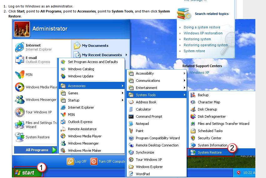Select Internet Explorer in All Programs list
The width and height of the screenshot is (266, 178).
92,107
